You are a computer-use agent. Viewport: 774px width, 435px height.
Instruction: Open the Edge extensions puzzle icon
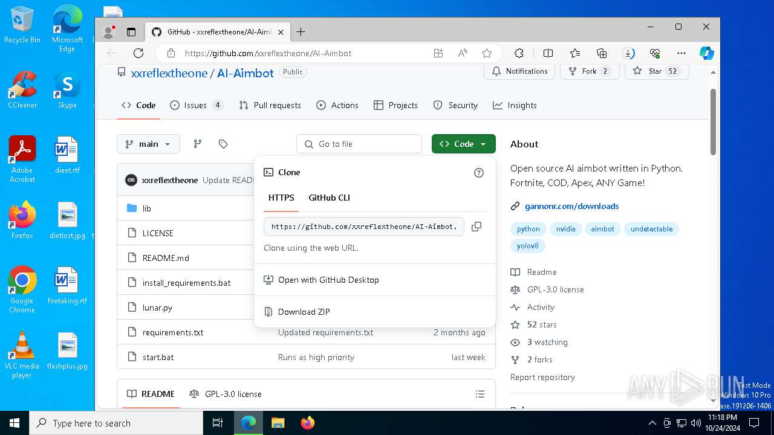[x=519, y=53]
